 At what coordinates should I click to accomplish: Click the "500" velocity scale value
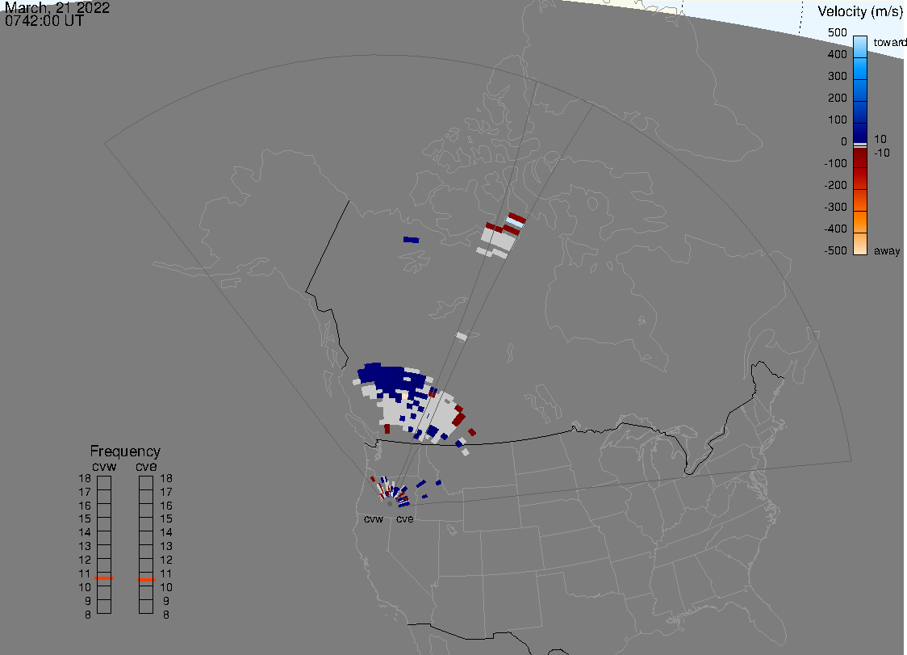(837, 32)
